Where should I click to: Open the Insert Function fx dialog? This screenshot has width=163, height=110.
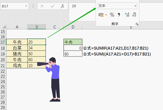[x=62, y=6]
